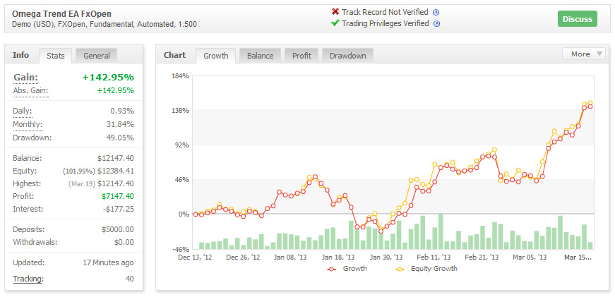615x297 pixels.
Task: Switch to the Stats tab
Action: [56, 56]
